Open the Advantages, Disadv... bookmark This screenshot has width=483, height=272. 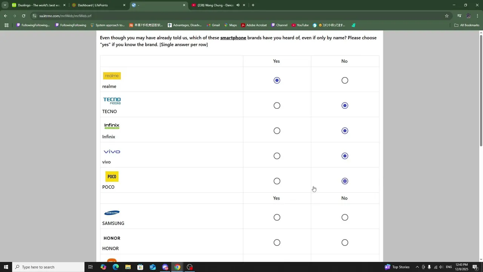point(185,25)
